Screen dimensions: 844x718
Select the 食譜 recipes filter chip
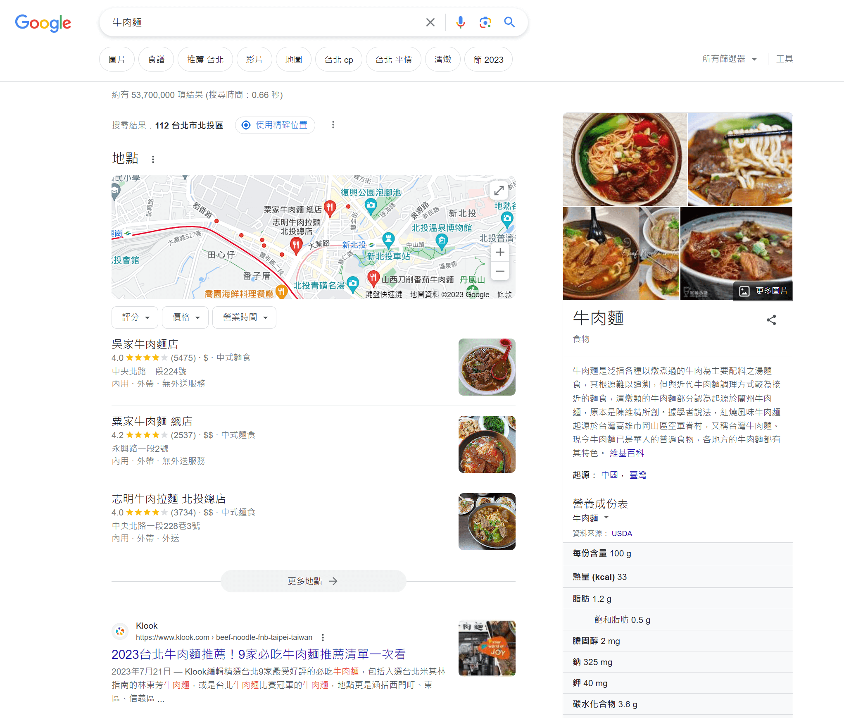point(156,60)
